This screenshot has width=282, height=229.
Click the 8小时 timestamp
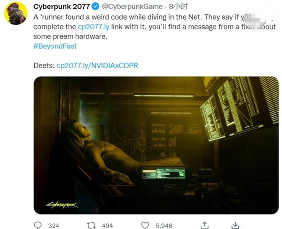click(x=178, y=7)
